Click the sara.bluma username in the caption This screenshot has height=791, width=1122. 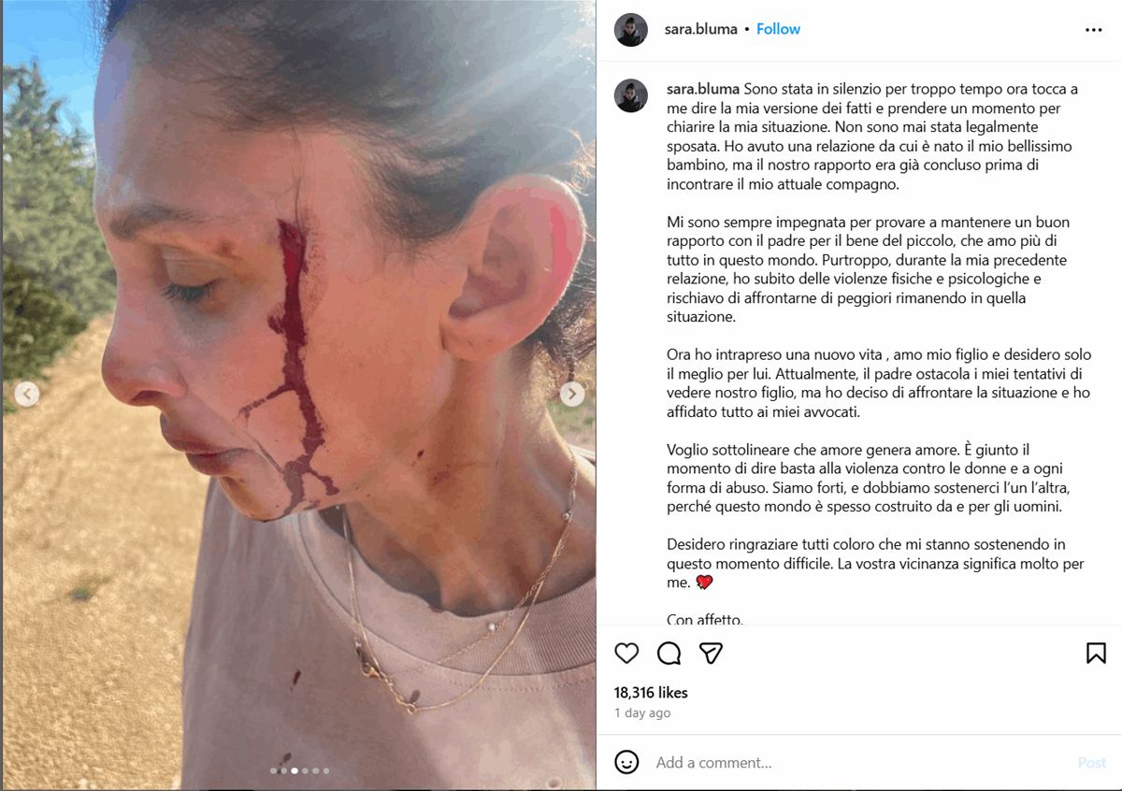point(703,89)
